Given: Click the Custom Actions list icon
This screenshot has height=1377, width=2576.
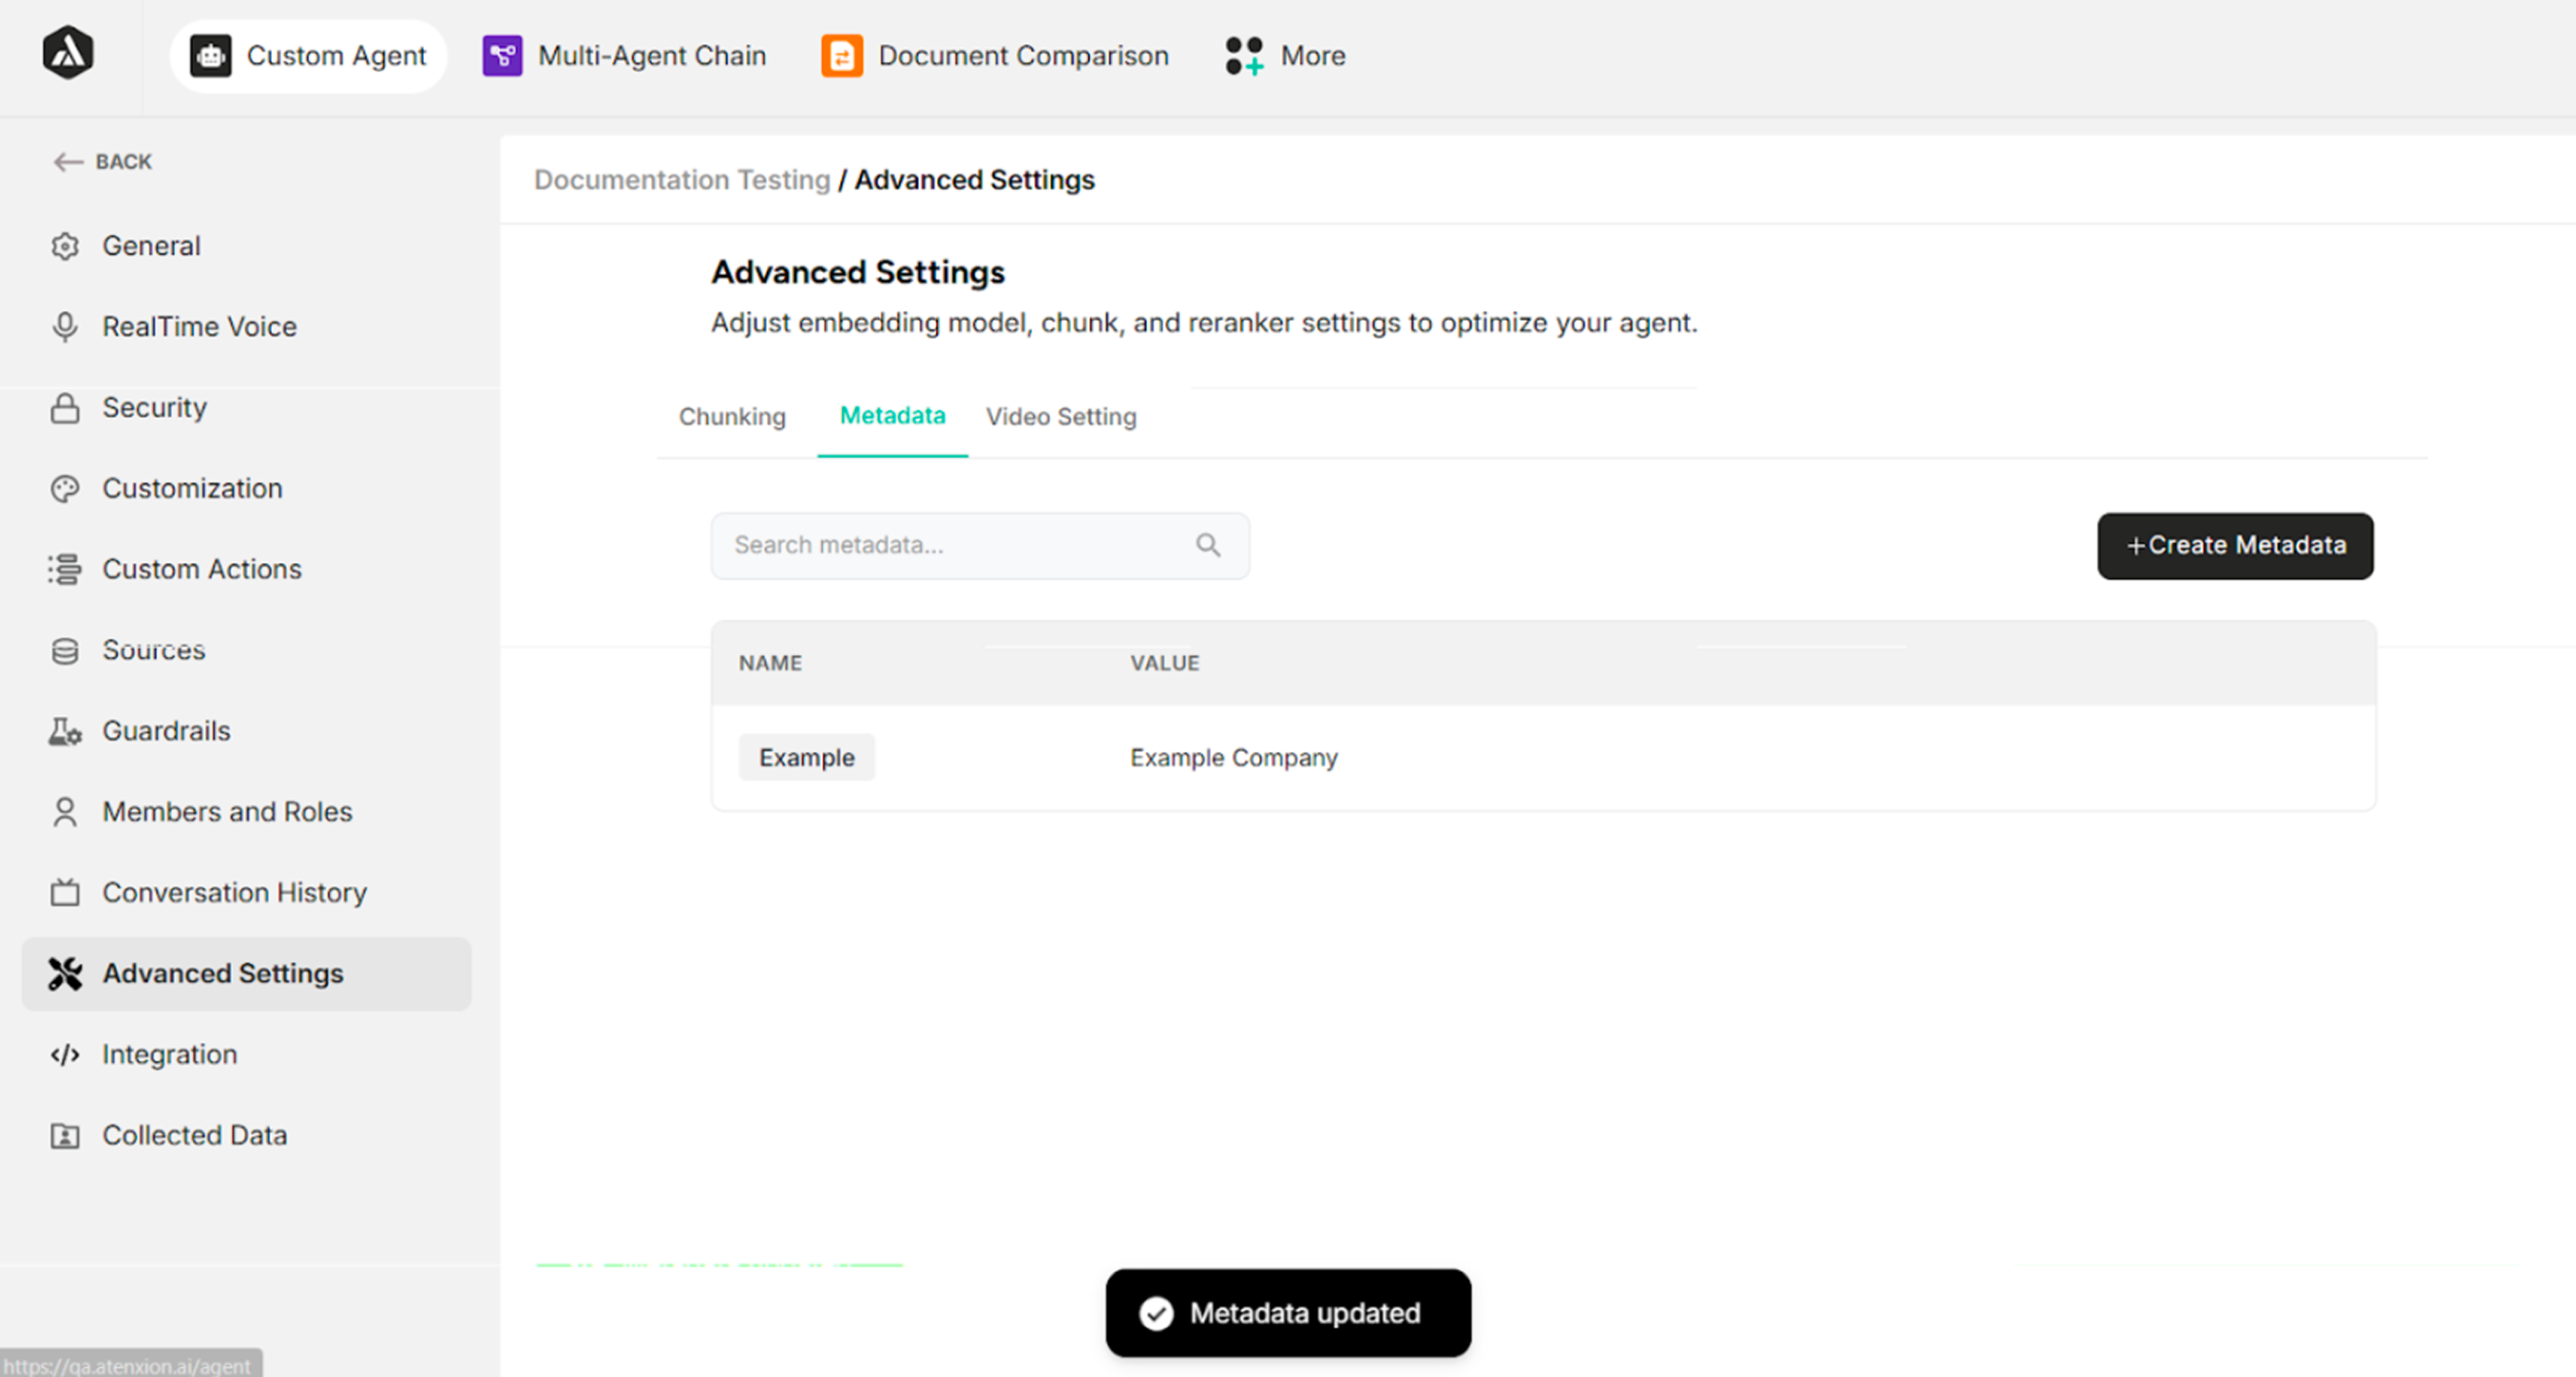Looking at the screenshot, I should point(65,570).
